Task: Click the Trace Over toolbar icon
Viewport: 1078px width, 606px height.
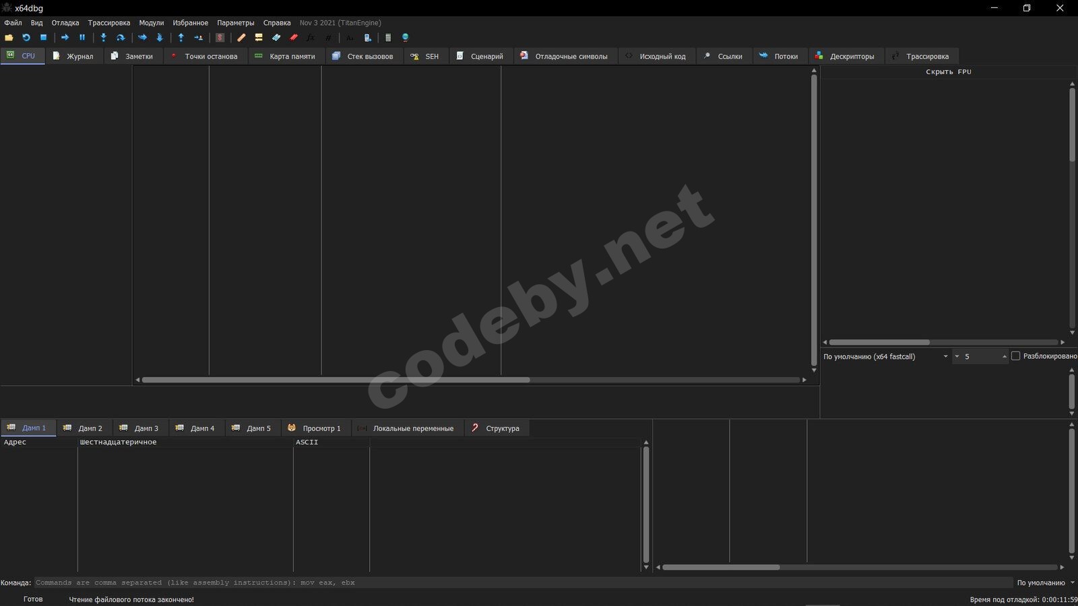Action: point(160,38)
